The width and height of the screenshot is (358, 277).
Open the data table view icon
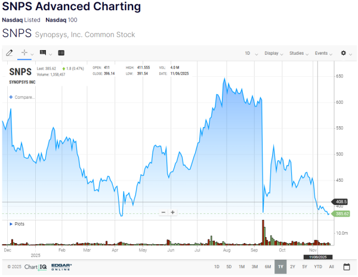coord(61,53)
